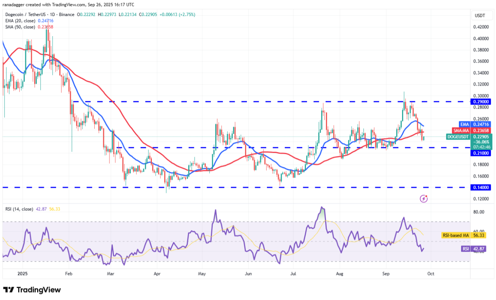
Task: Click the TradingView logo at bottom left
Action: (32, 290)
